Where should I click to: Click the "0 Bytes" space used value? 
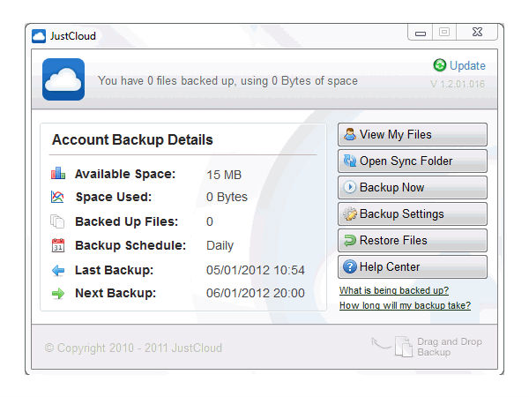(x=227, y=197)
